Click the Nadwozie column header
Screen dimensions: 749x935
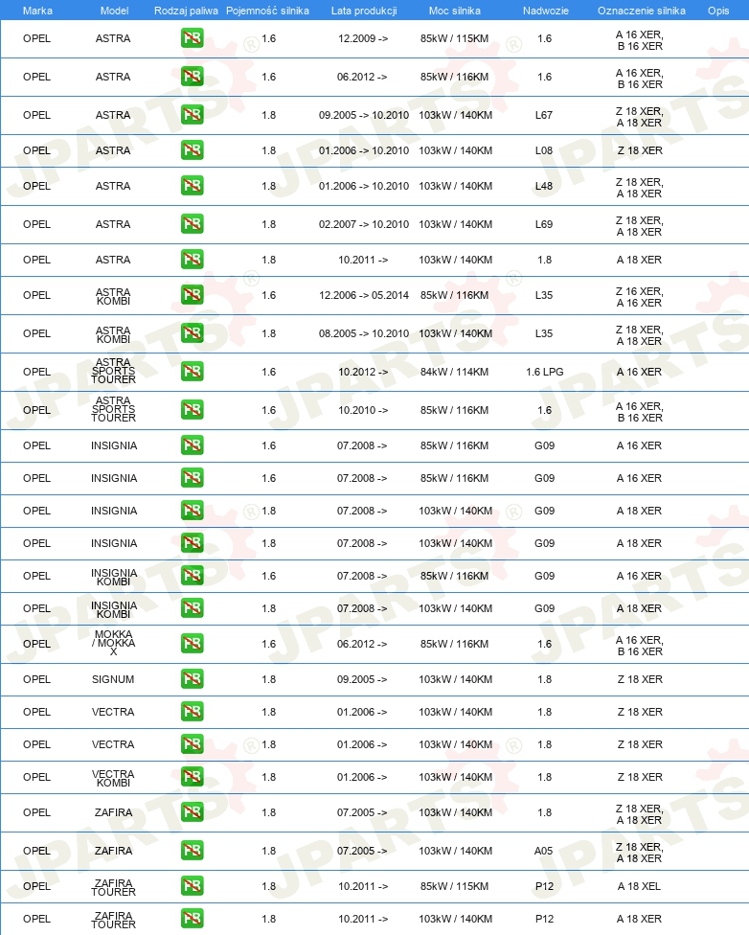546,11
